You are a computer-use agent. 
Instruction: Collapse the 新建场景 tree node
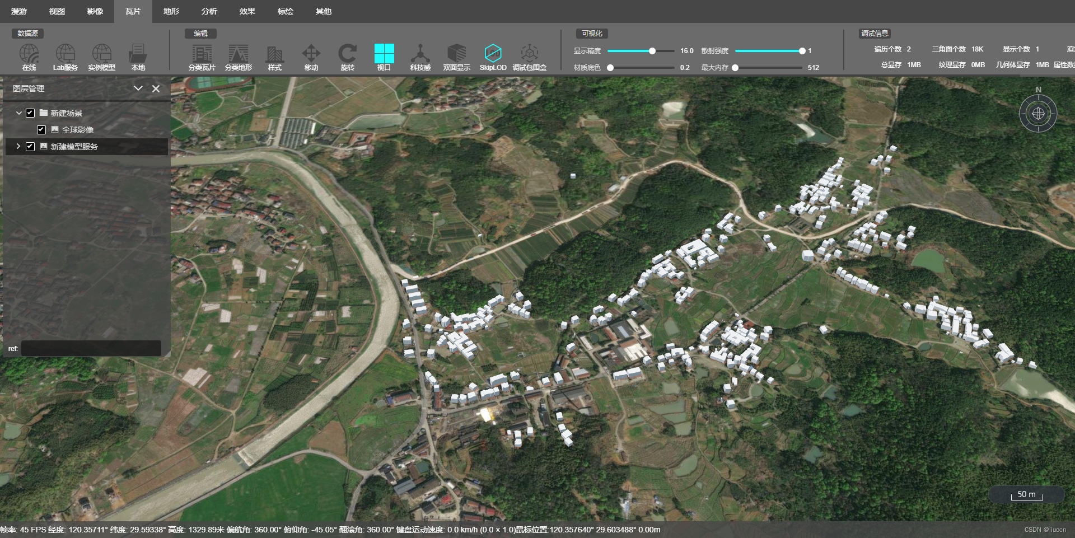click(x=18, y=113)
